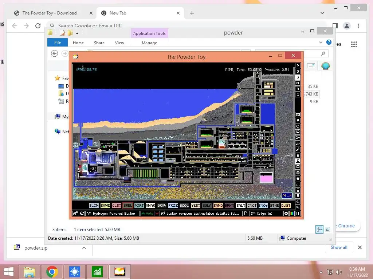
Task: Select the Electronics category plug icon
Action: coord(298,120)
